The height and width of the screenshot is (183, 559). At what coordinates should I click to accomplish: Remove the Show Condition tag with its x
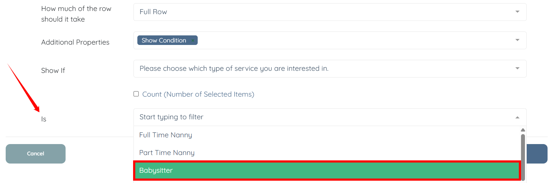(x=193, y=41)
